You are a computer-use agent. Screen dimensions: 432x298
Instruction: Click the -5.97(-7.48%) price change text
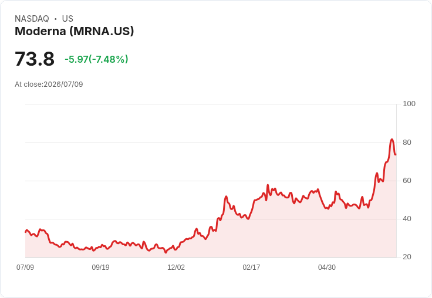(96, 59)
